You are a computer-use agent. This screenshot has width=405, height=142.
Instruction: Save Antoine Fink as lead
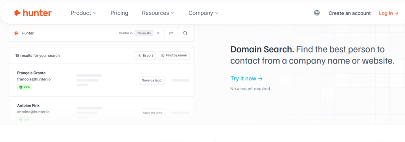coord(152,113)
